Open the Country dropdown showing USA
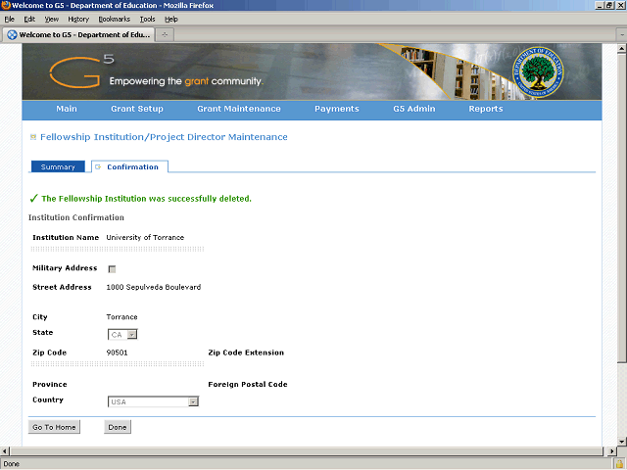The image size is (627, 470). tap(153, 401)
